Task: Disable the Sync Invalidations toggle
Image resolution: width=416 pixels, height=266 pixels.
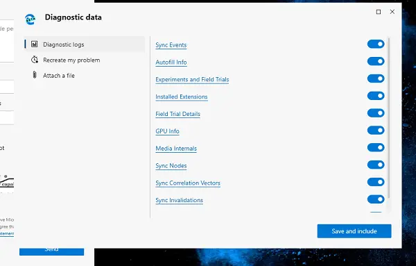Action: [x=376, y=199]
